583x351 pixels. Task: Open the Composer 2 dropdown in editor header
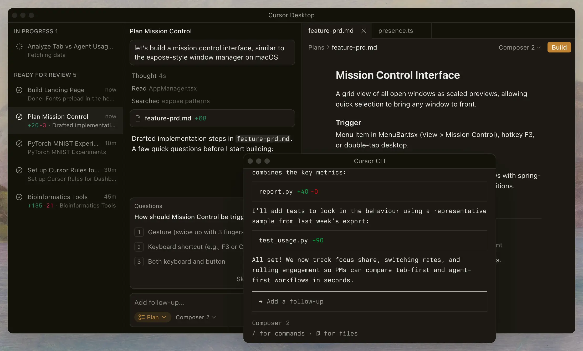click(x=519, y=47)
